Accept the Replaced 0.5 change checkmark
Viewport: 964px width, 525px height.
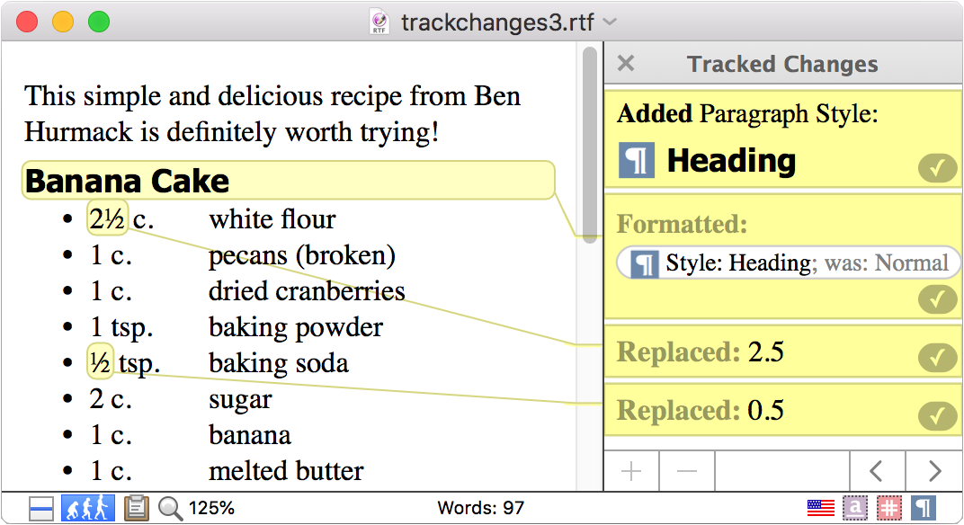(937, 416)
